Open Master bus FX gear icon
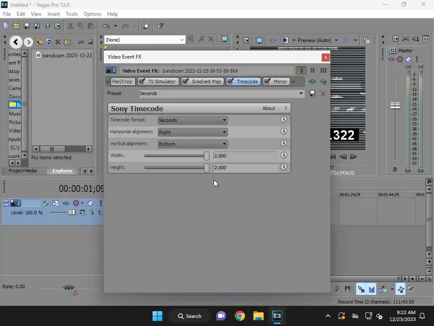The width and height of the screenshot is (434, 326). point(400,59)
